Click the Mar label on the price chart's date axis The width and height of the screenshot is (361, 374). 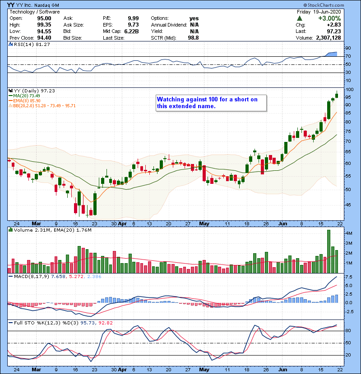point(36,224)
